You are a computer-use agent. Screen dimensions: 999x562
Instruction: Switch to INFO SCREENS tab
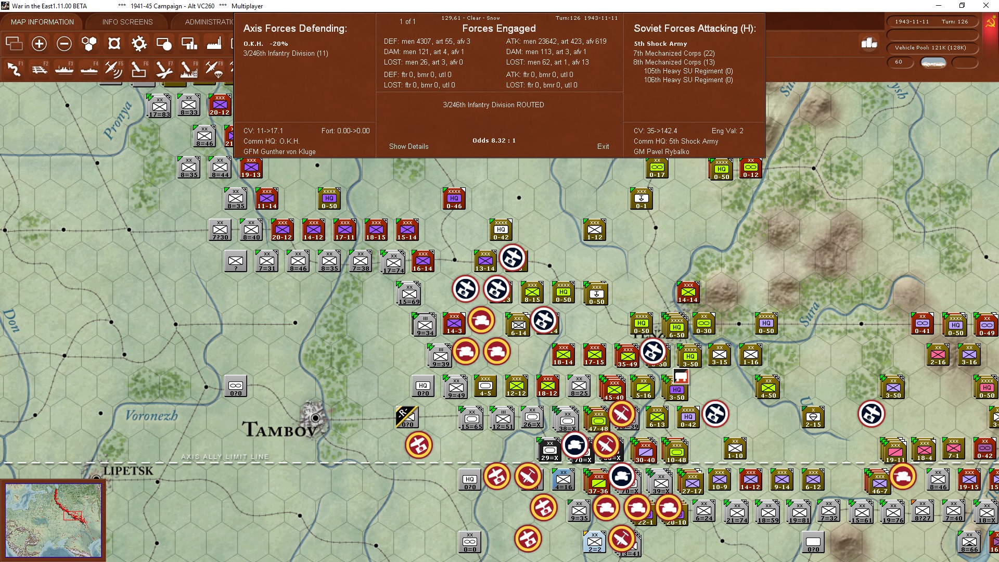tap(127, 22)
